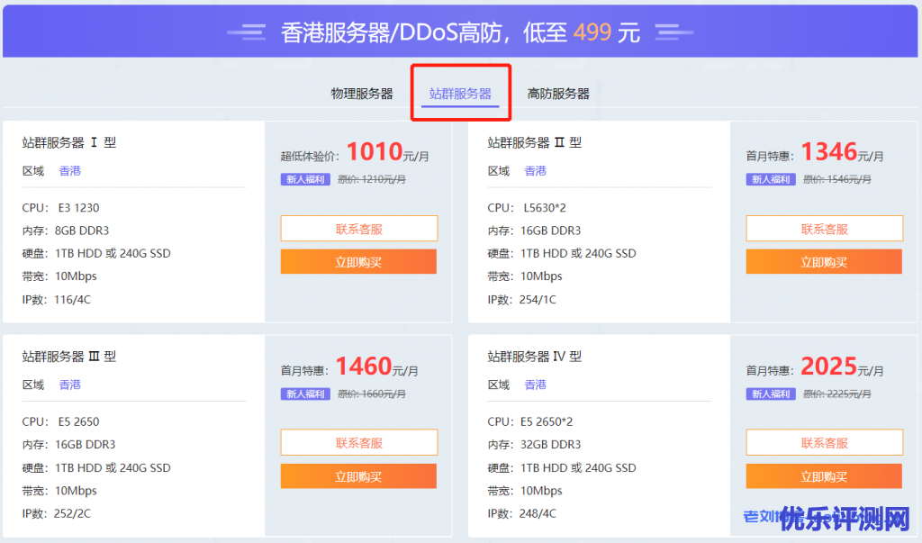
Task: Select 新人福利 badge under 2025元/月 price
Action: [771, 394]
